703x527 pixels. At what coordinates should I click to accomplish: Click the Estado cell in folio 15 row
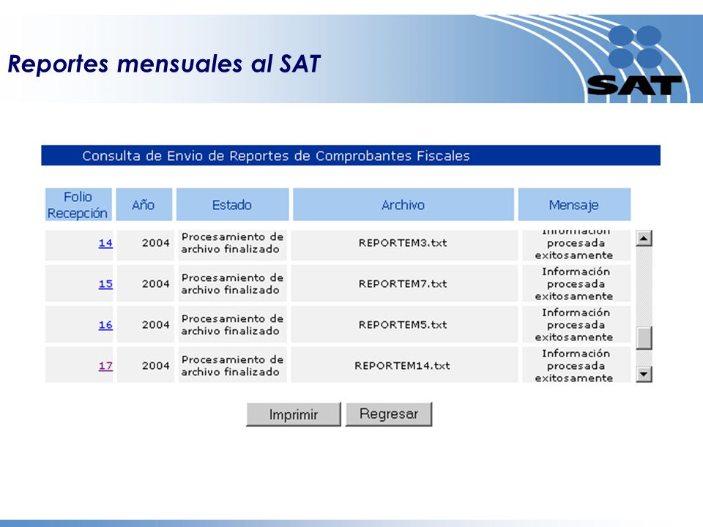pos(232,284)
